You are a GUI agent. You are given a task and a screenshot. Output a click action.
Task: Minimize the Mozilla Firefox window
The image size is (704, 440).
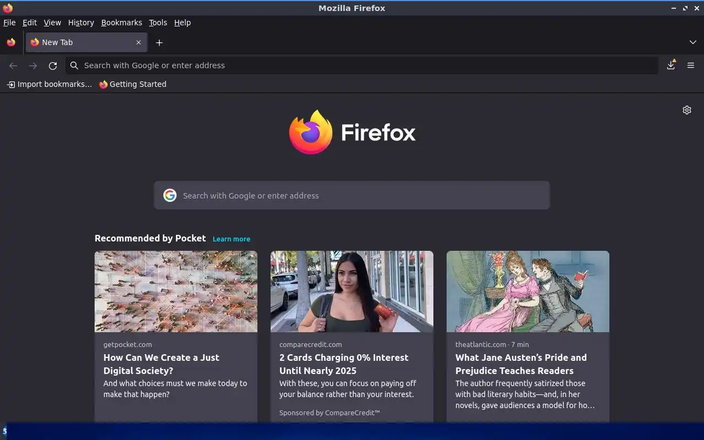674,8
